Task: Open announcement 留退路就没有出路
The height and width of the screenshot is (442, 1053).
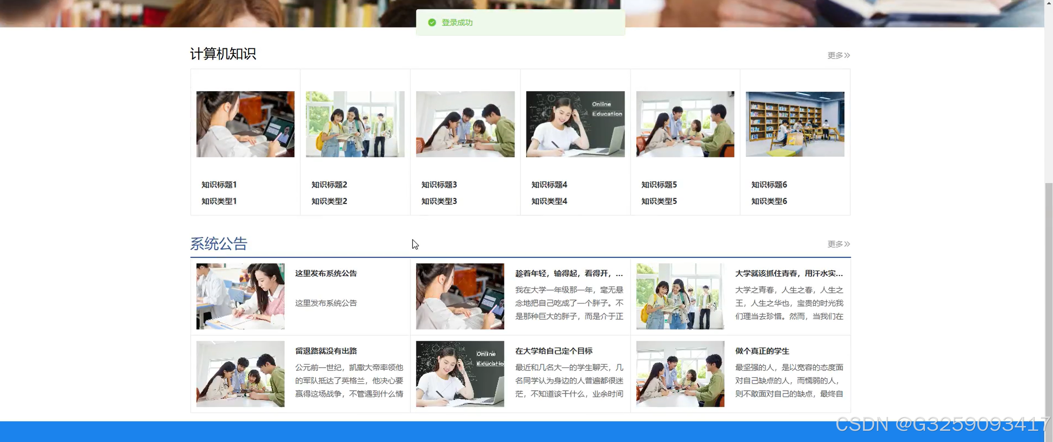Action: 326,351
